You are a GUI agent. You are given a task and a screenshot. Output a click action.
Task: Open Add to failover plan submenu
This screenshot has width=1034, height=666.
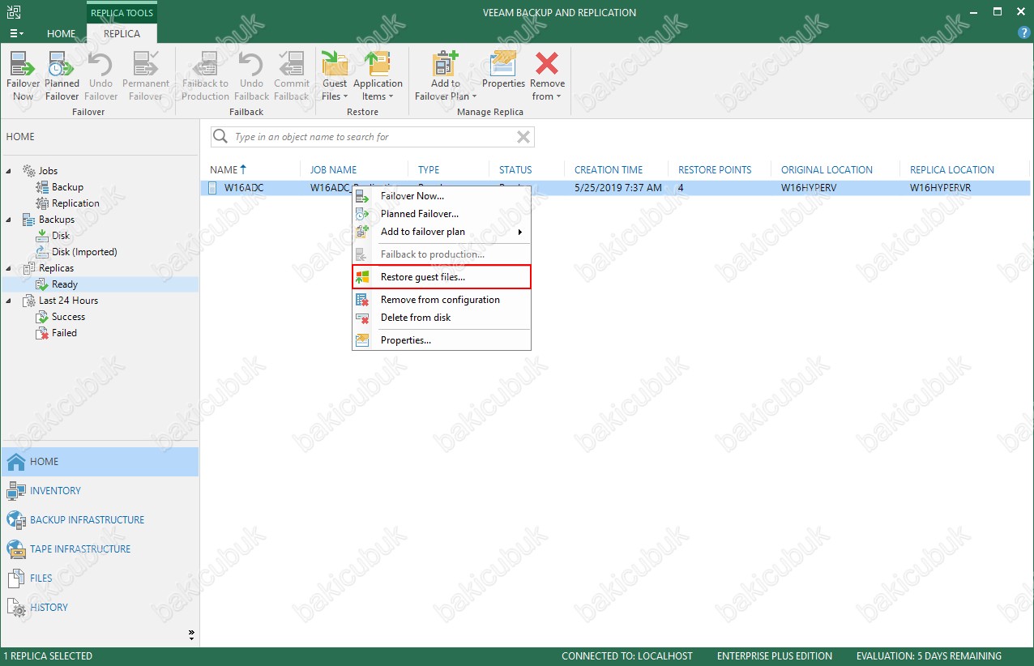coord(442,232)
